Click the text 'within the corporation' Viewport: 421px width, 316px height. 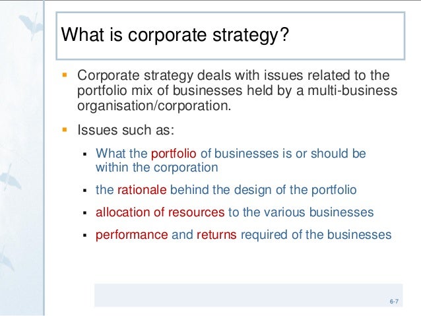point(156,168)
